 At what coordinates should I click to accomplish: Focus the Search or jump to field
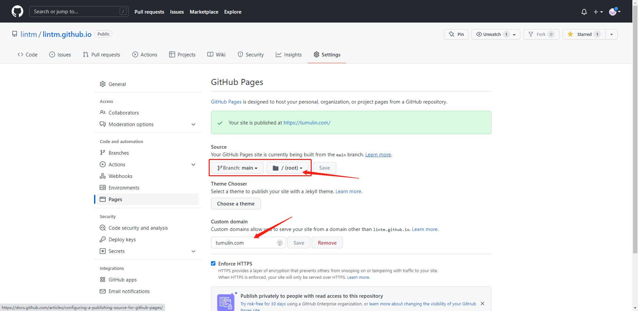coord(79,12)
